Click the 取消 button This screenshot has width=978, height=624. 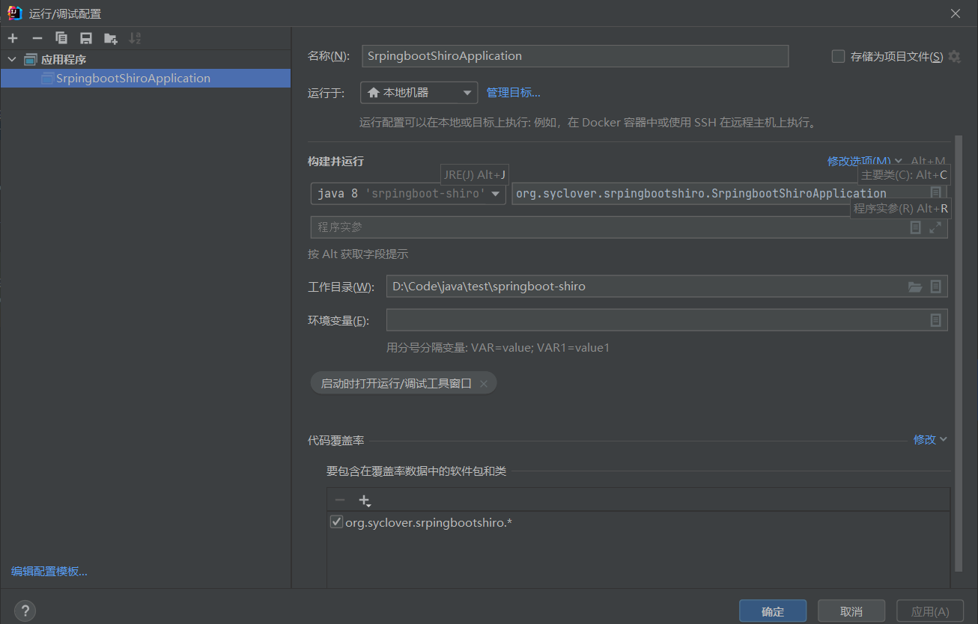point(851,611)
